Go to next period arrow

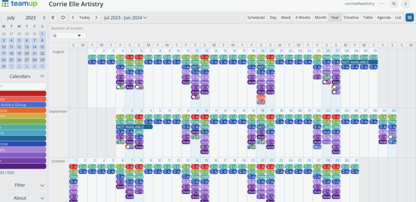pos(96,17)
